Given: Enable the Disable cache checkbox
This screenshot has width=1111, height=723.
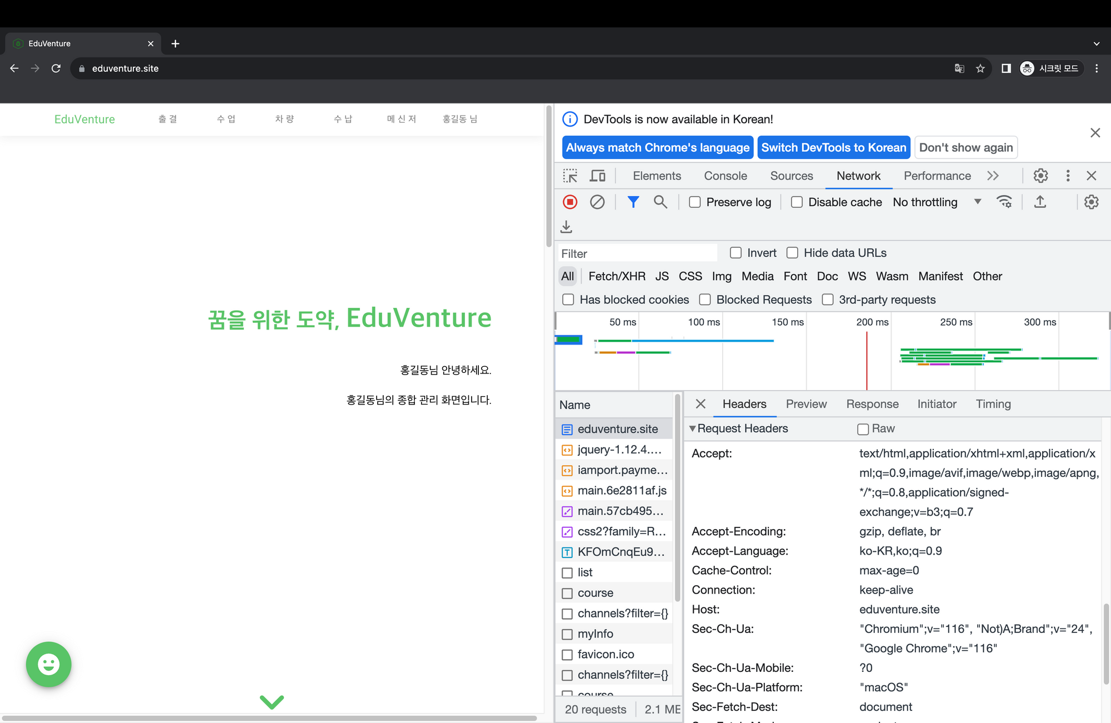Looking at the screenshot, I should point(797,202).
